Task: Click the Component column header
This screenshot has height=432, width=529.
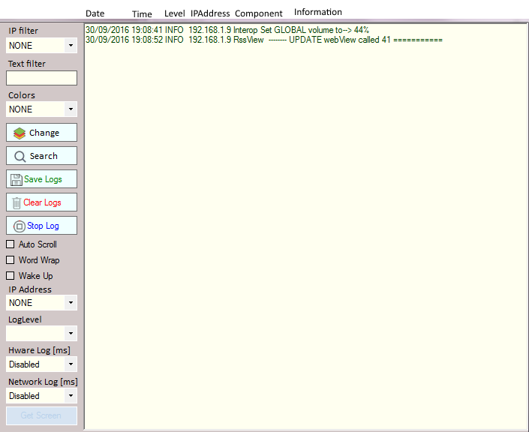Action: (259, 13)
